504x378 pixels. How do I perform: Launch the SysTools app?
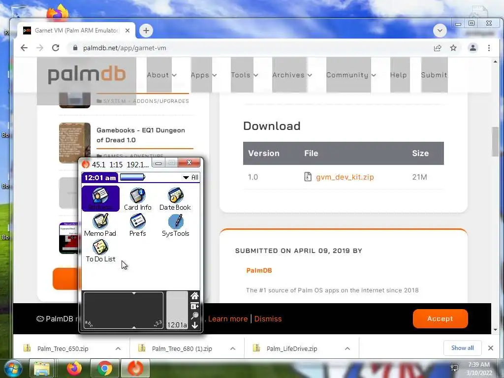[176, 225]
